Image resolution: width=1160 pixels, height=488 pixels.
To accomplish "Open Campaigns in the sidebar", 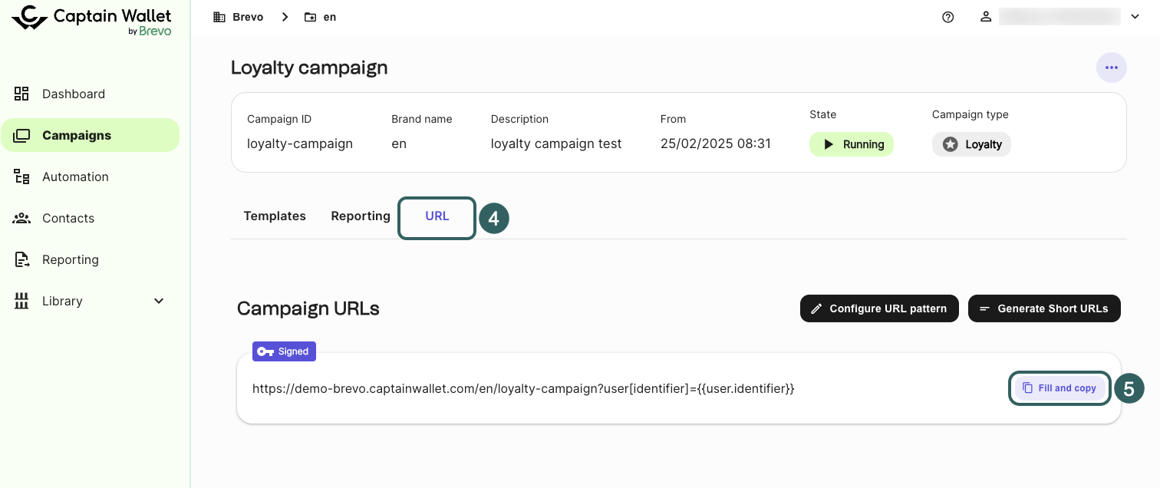I will (x=77, y=135).
